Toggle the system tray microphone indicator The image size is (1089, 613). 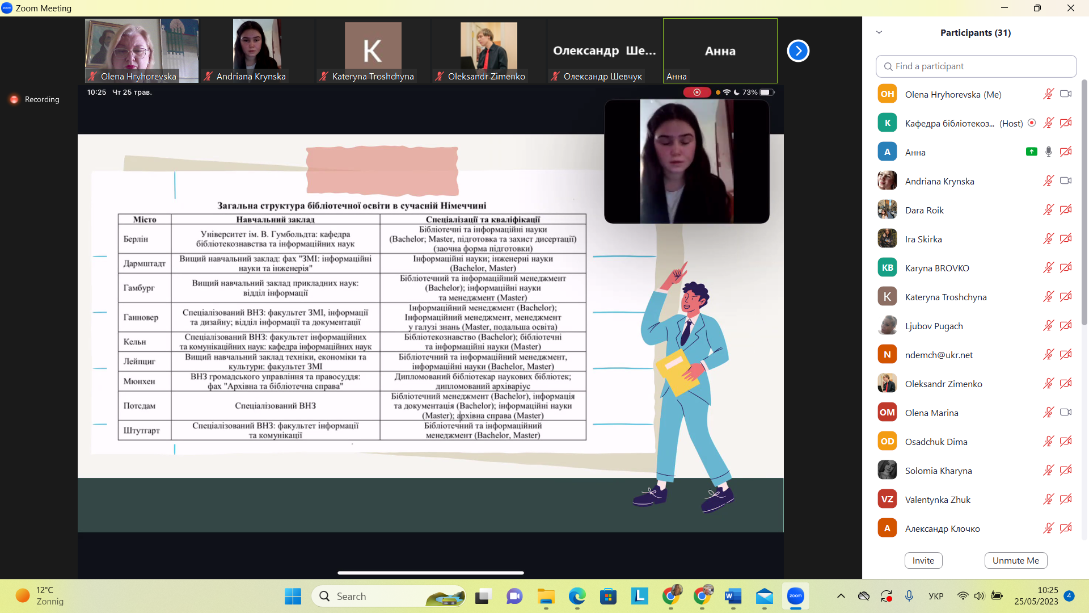pos(909,596)
